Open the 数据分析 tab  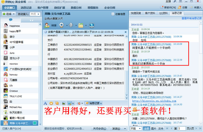coord(76,7)
